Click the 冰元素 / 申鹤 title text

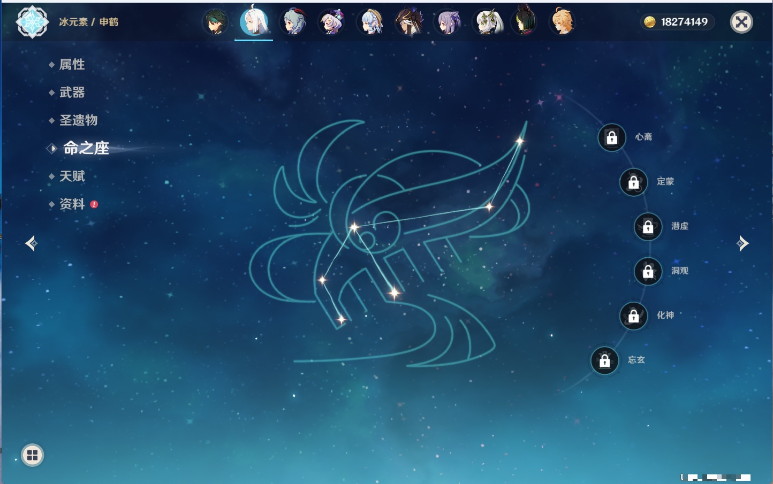coord(89,22)
